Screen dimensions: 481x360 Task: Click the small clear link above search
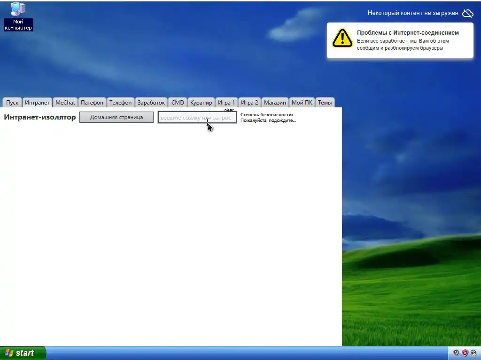tap(229, 110)
